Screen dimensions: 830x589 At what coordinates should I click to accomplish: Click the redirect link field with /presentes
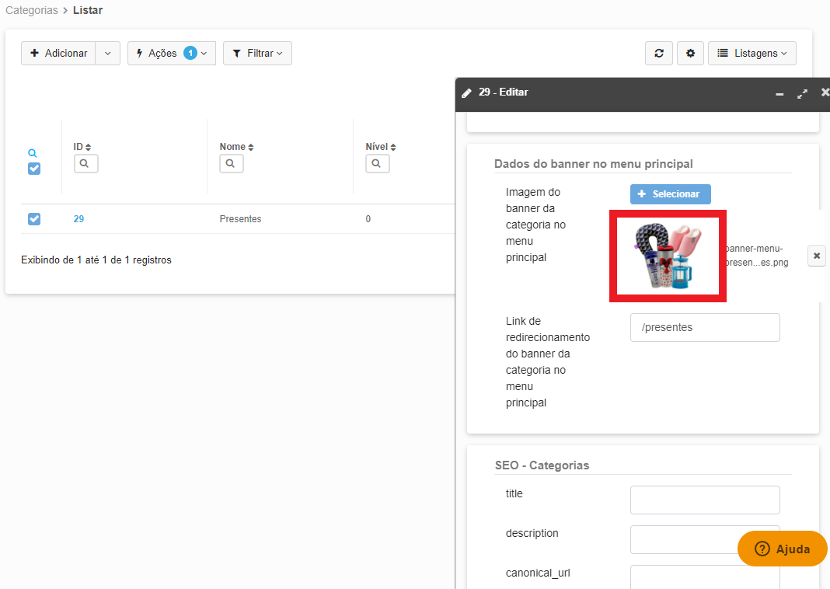[704, 328]
